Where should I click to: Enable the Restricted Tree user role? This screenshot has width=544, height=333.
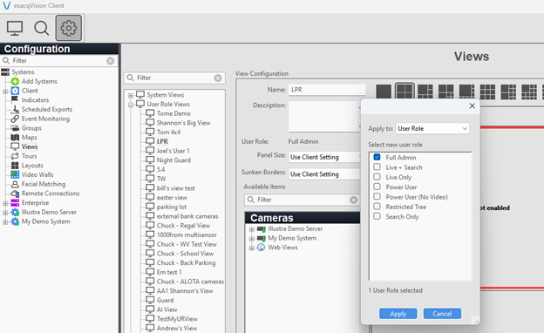[x=377, y=207]
